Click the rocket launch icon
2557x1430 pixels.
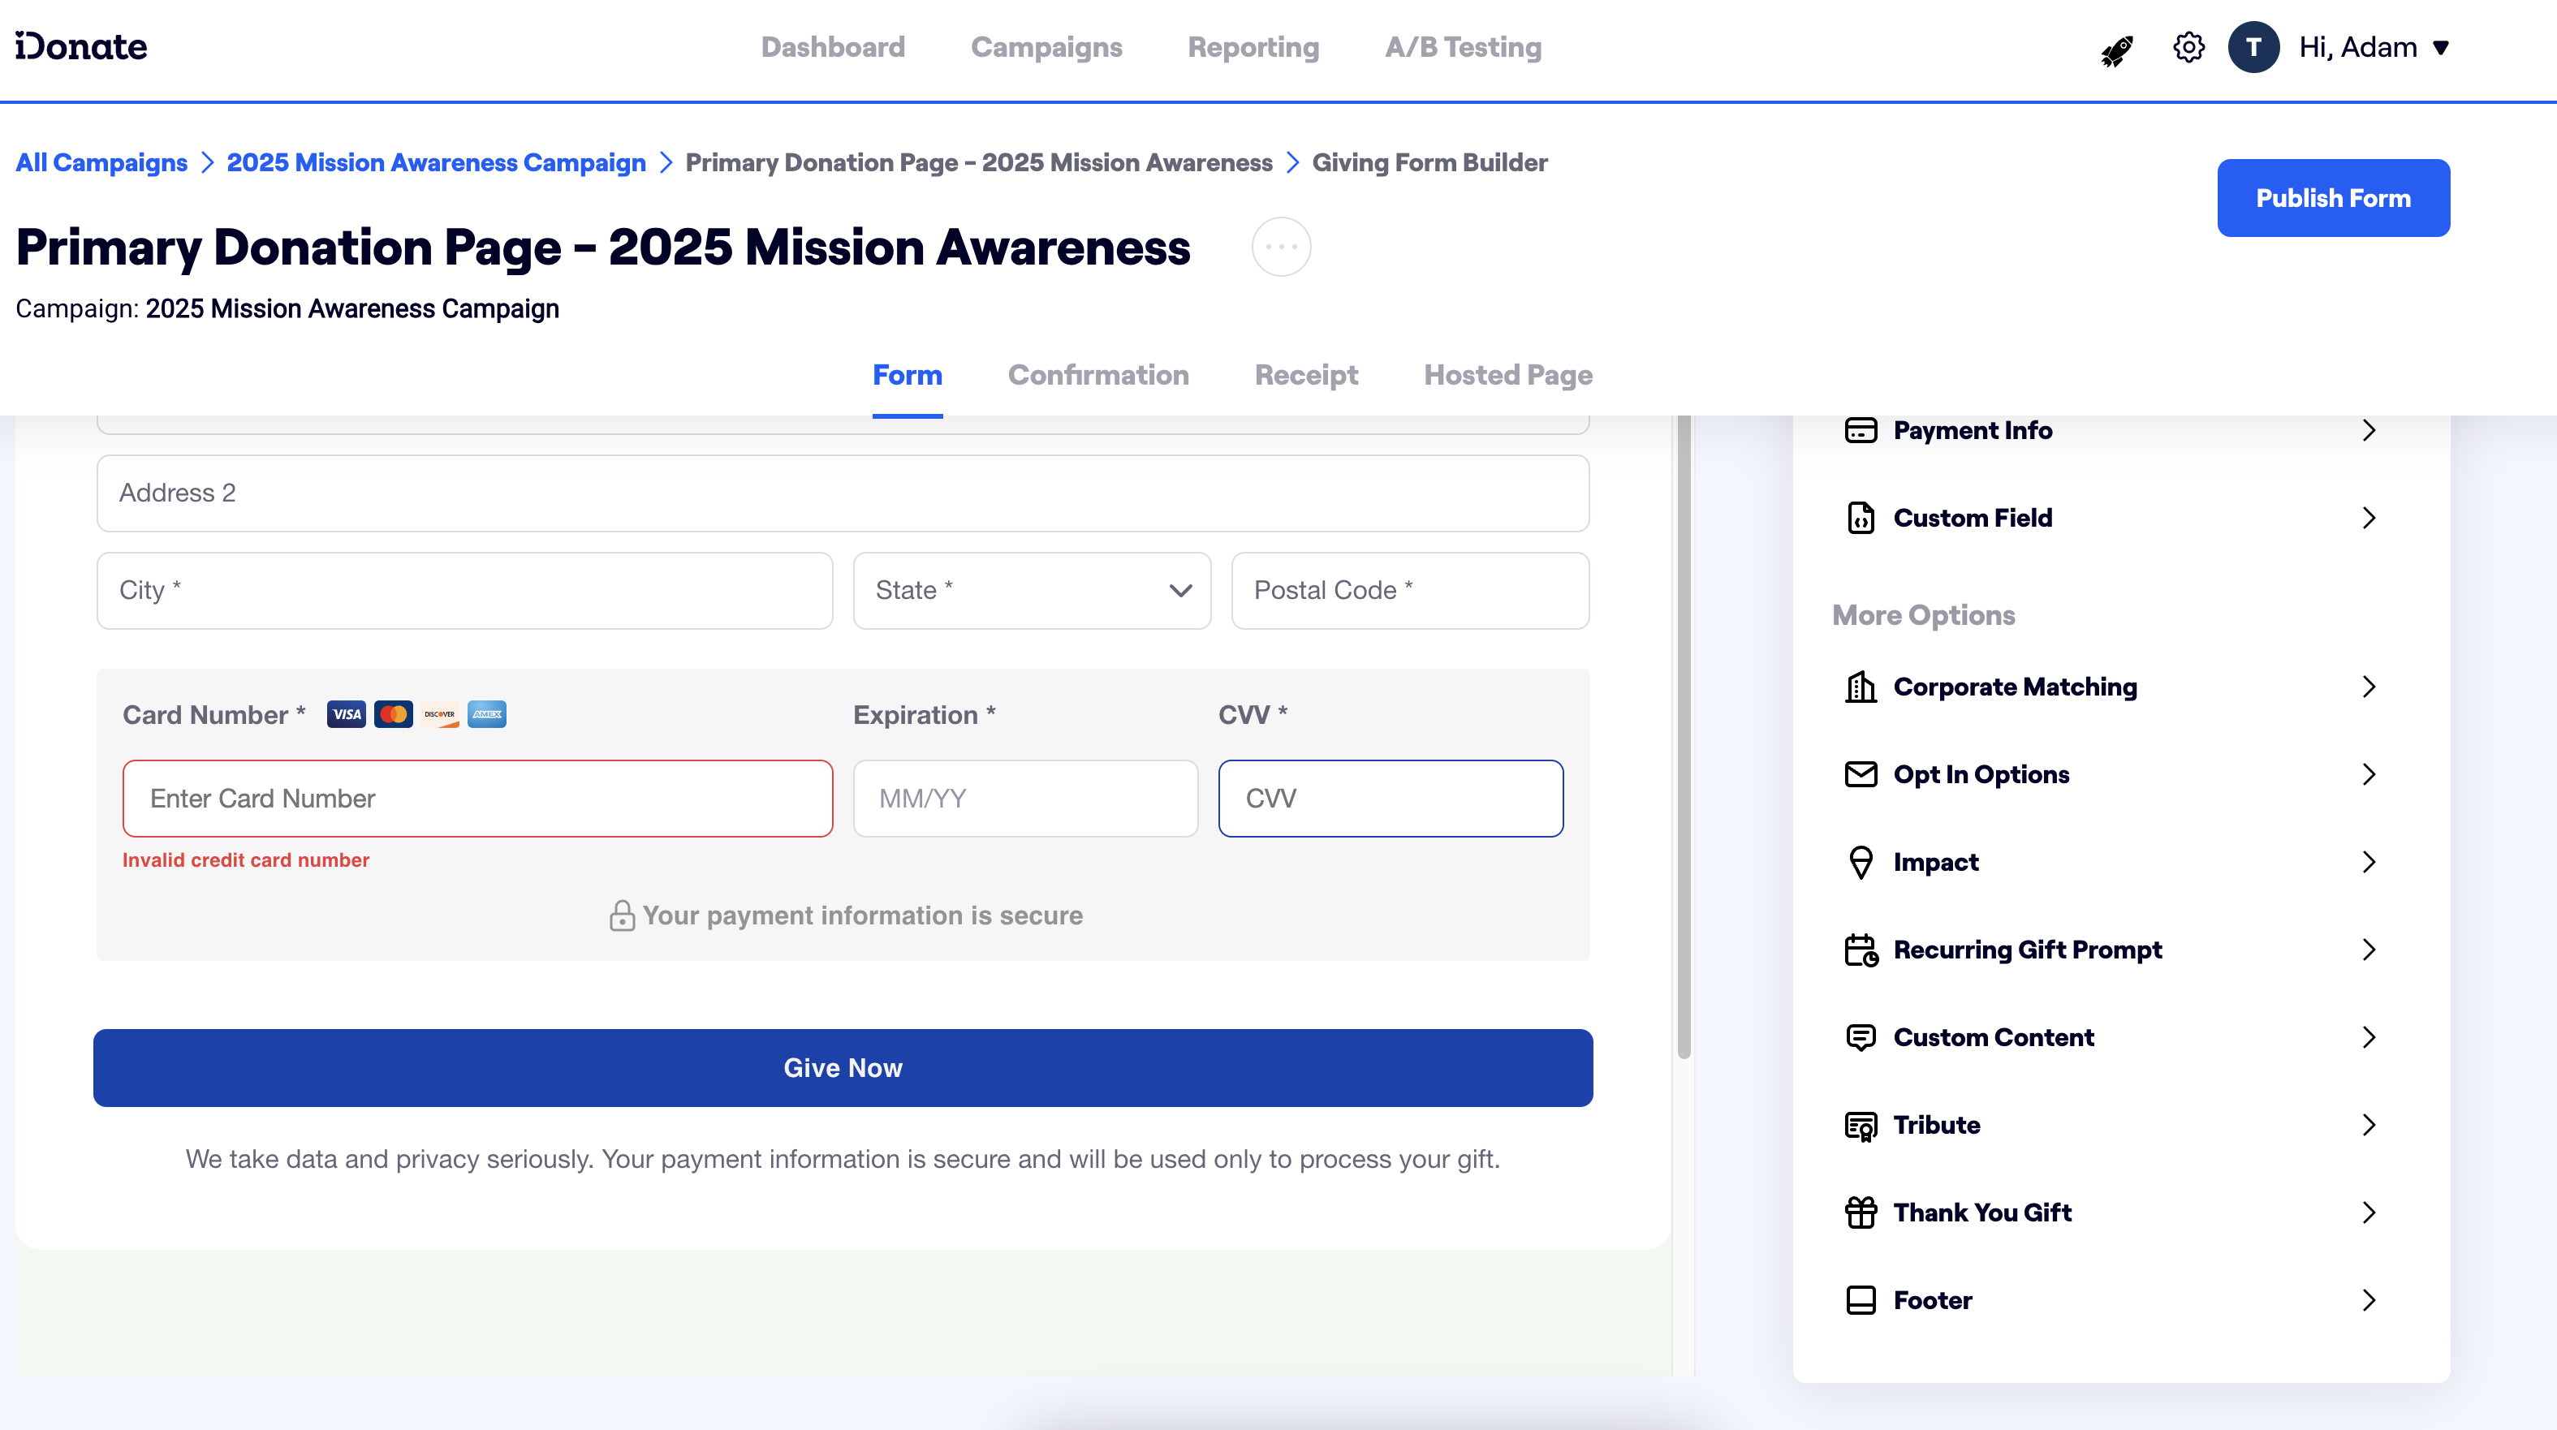[x=2116, y=49]
